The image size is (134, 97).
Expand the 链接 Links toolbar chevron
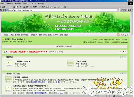(x=132, y=10)
